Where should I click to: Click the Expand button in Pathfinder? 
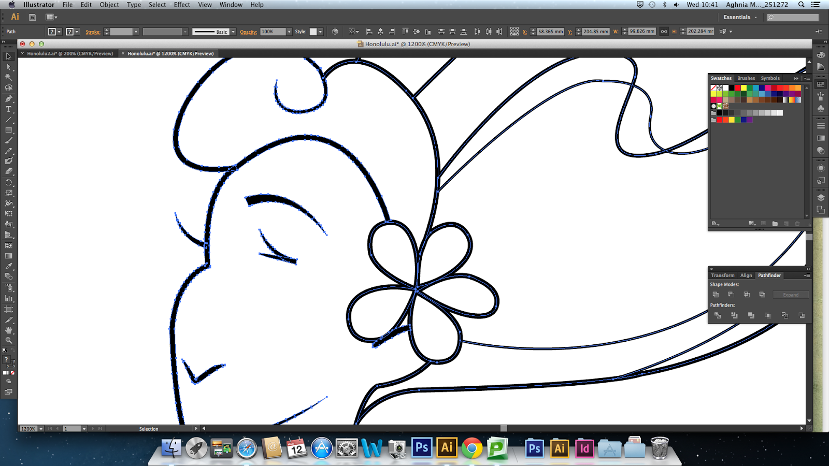coord(791,295)
